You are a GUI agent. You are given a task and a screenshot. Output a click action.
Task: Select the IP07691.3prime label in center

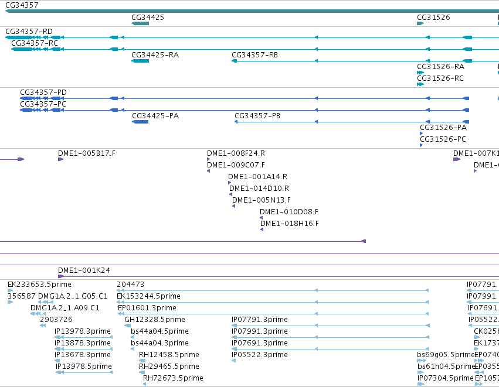tap(260, 343)
